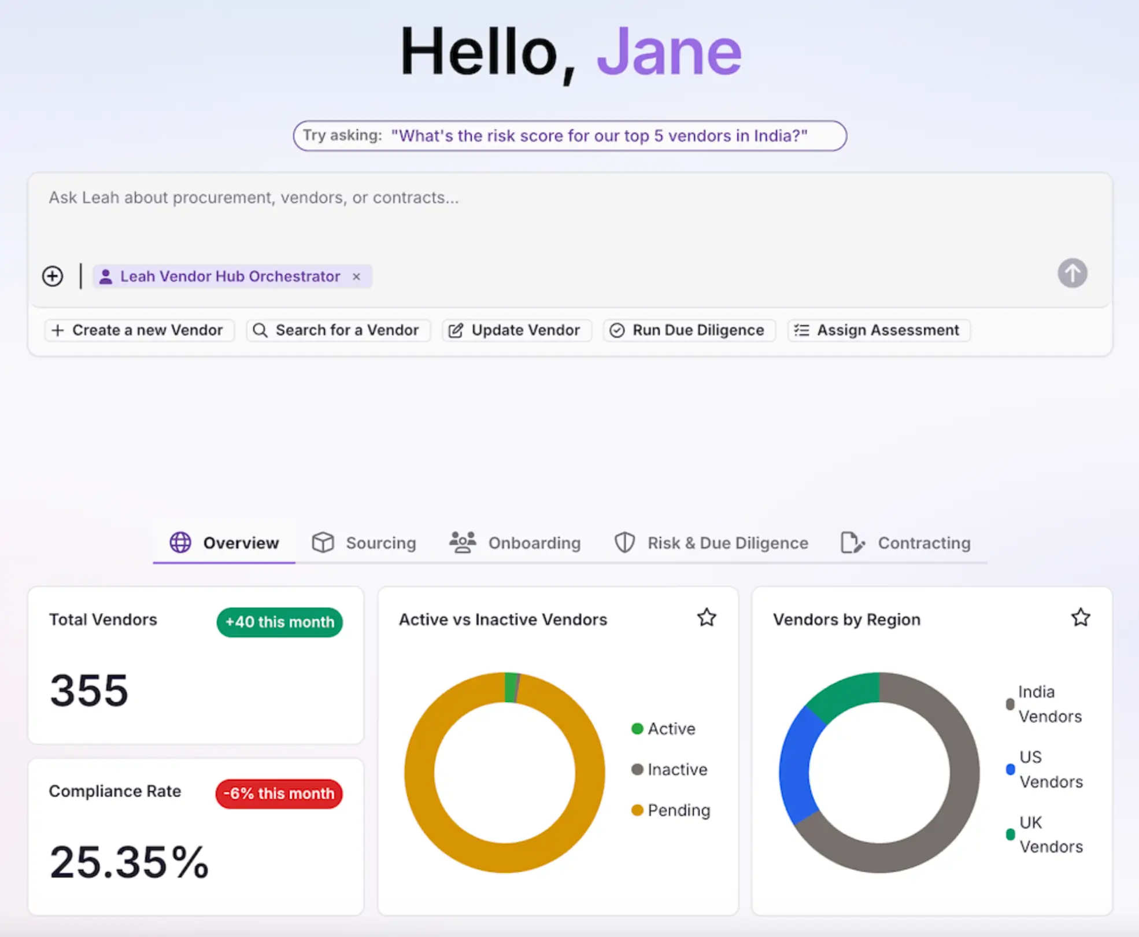Viewport: 1139px width, 937px height.
Task: Click the orange Pending donut segment
Action: (x=505, y=858)
